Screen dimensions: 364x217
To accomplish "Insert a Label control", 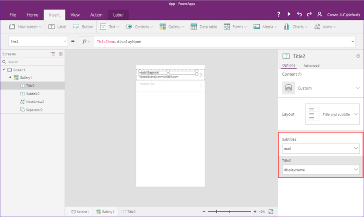I will (57, 27).
